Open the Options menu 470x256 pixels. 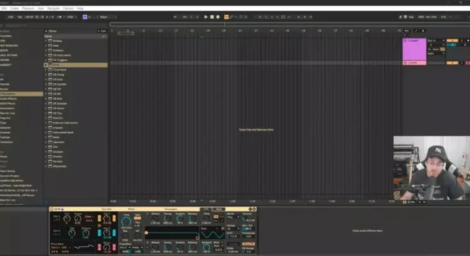pyautogui.click(x=65, y=8)
